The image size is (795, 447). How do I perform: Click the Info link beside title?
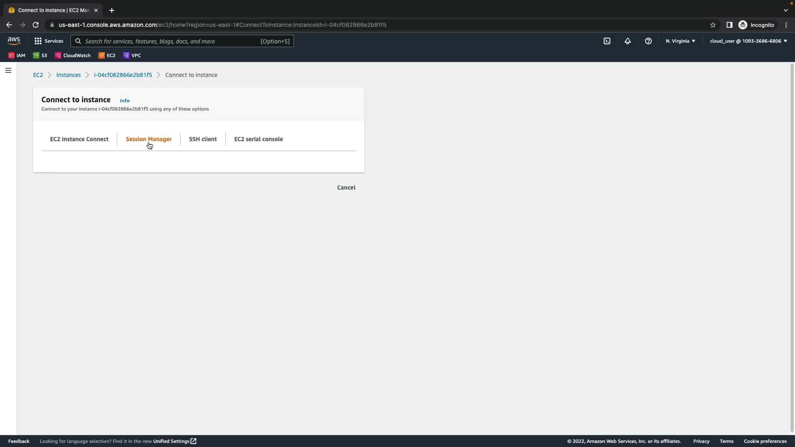pyautogui.click(x=125, y=101)
